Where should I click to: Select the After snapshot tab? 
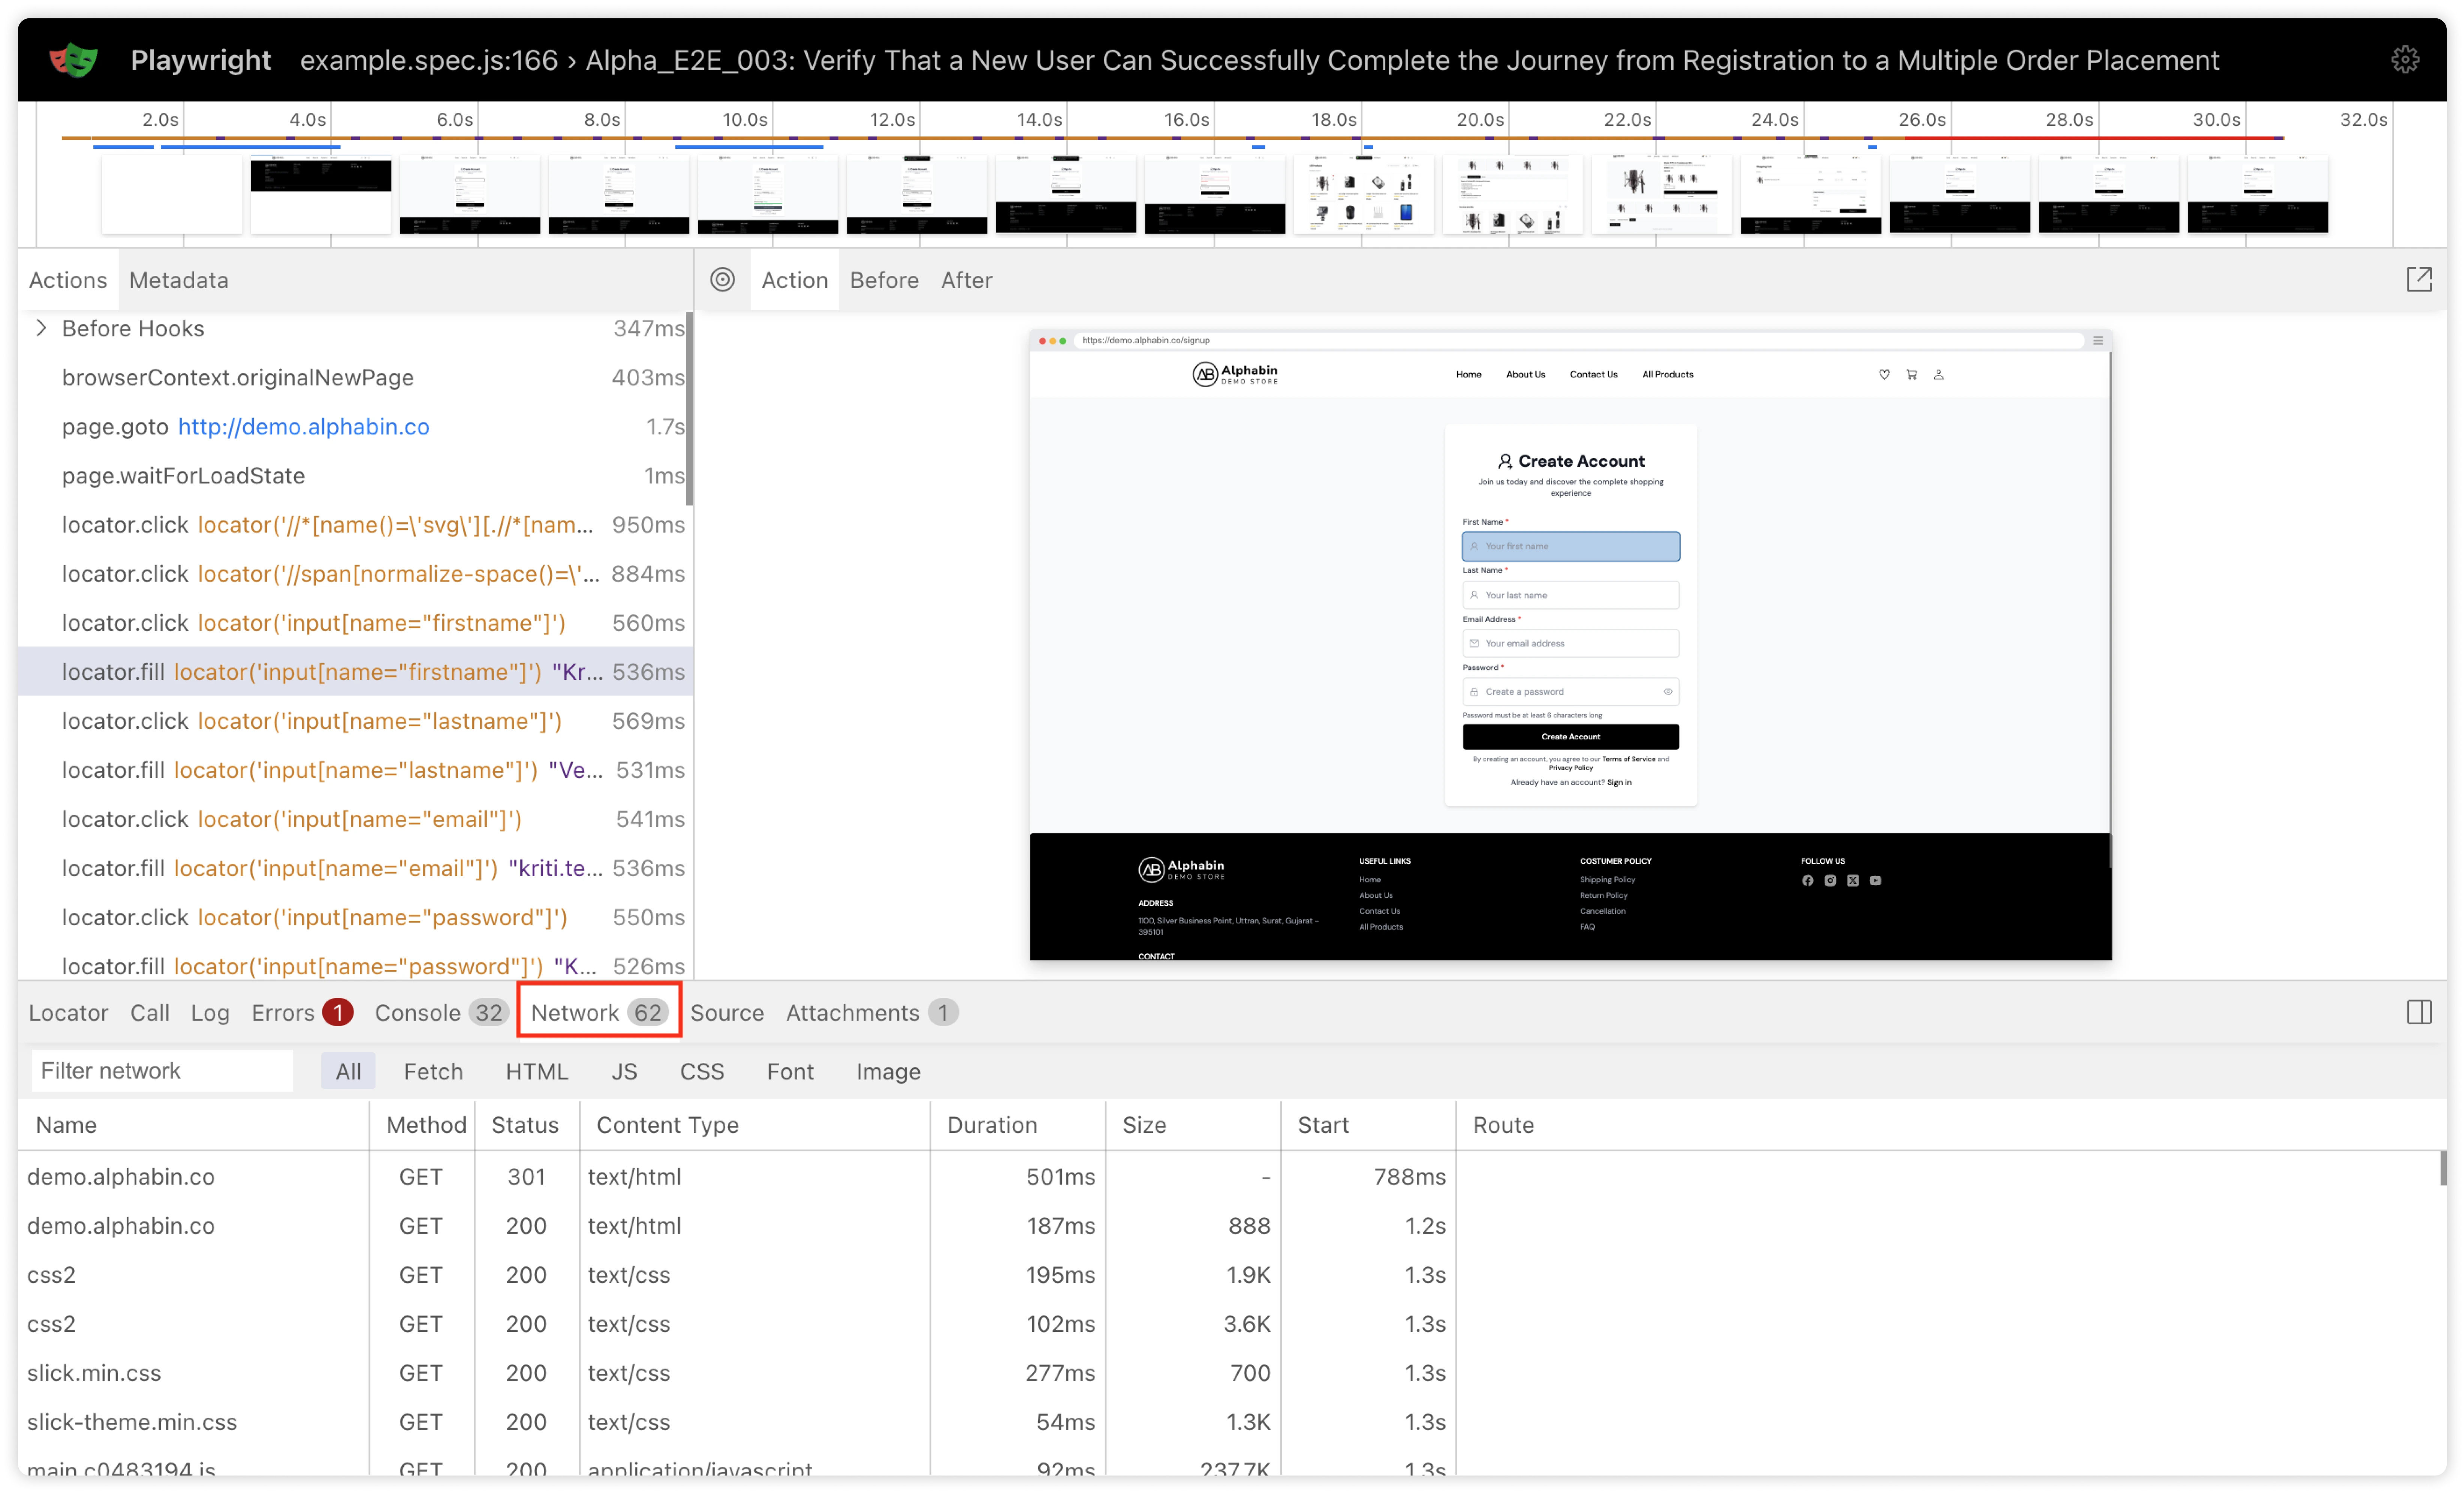(966, 280)
